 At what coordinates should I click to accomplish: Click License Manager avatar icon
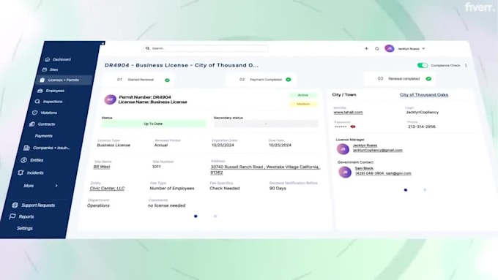[343, 148]
